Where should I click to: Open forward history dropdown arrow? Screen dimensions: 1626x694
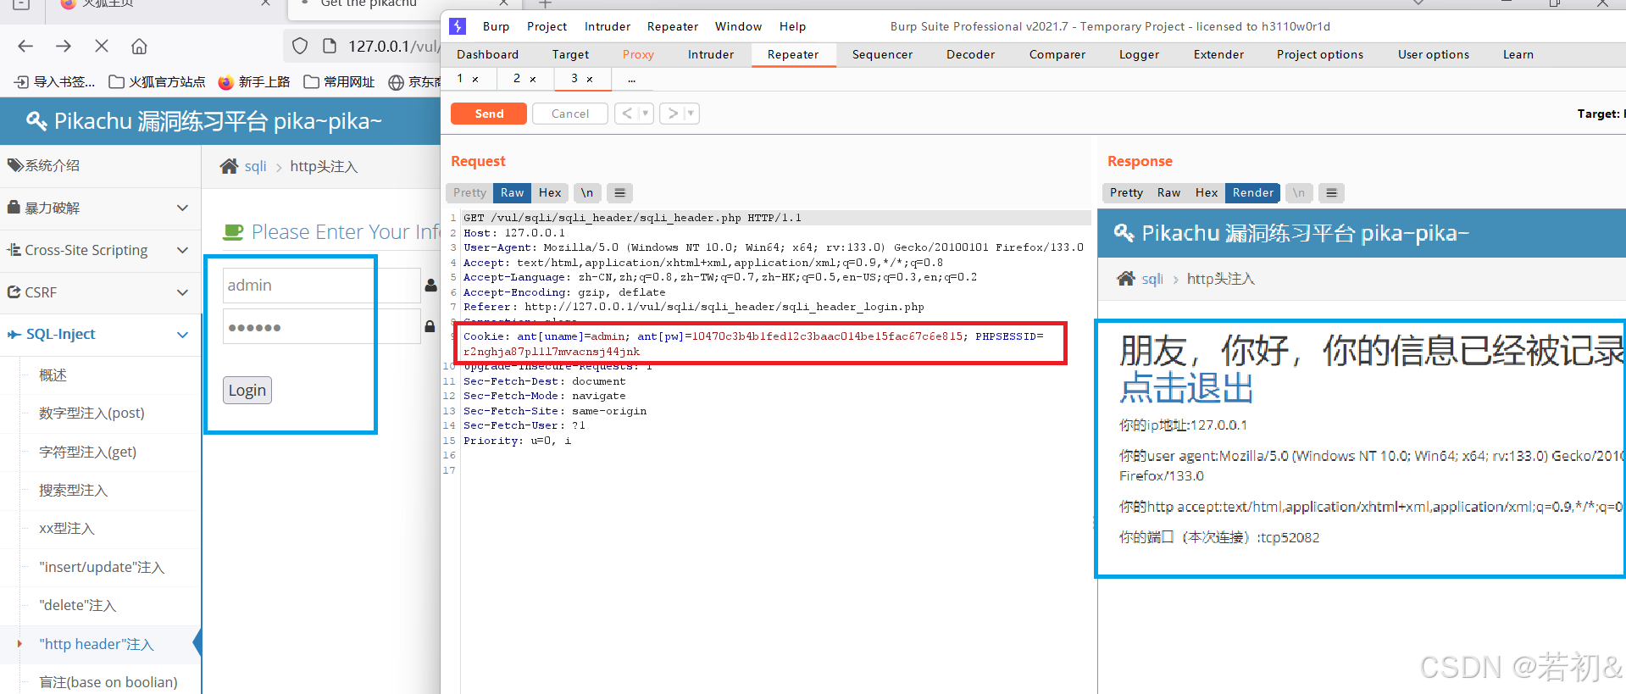tap(691, 114)
